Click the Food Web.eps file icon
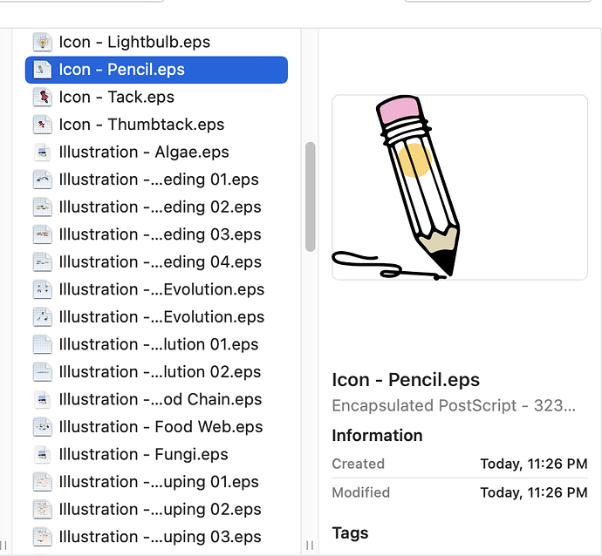This screenshot has width=602, height=556. point(42,427)
